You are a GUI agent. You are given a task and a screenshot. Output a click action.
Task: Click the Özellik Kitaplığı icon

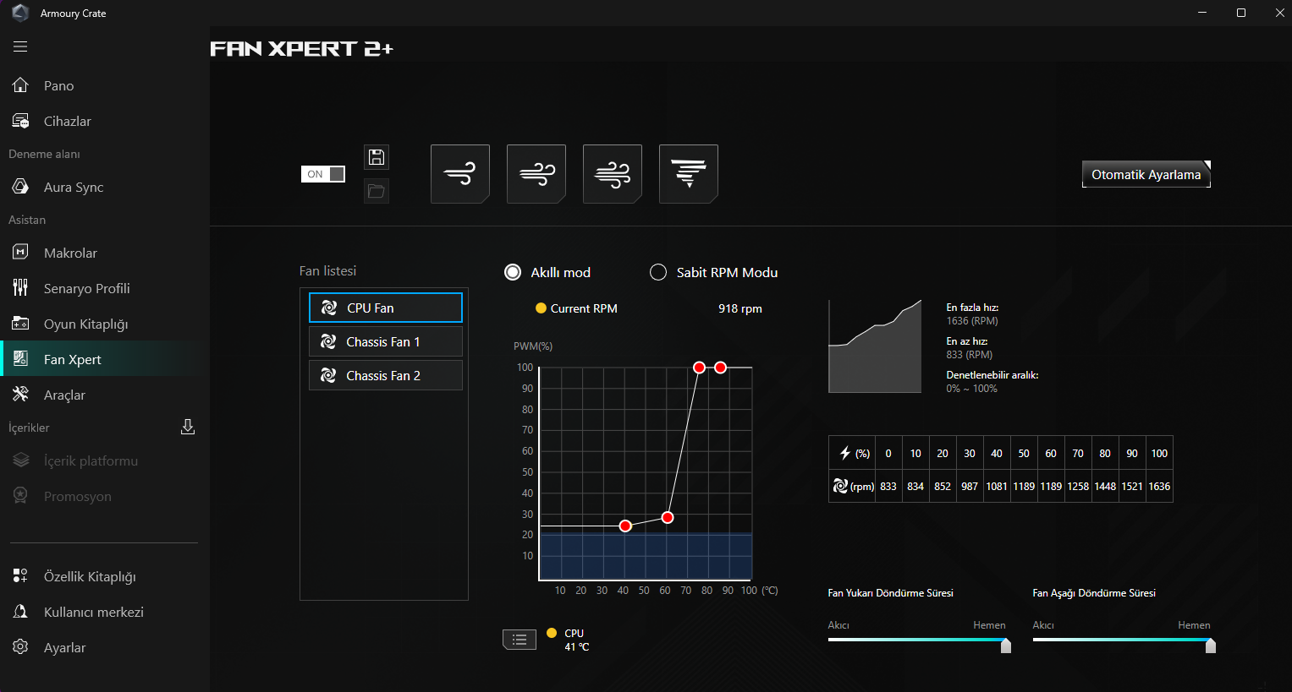tap(20, 576)
